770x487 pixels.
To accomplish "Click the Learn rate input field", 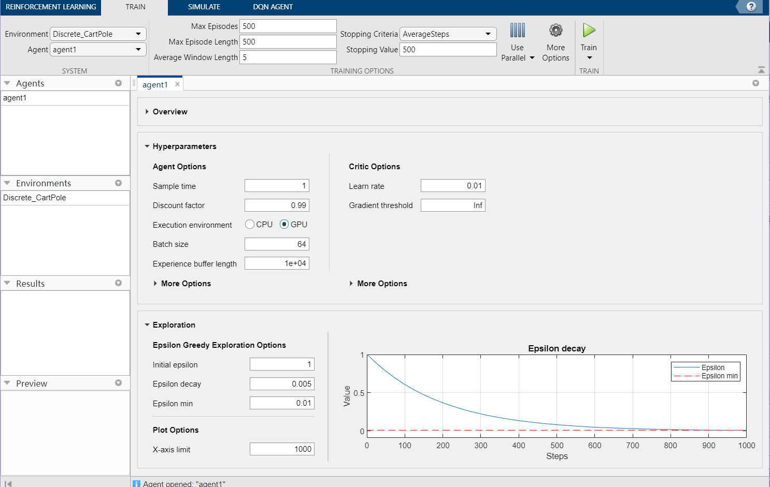I will pyautogui.click(x=452, y=186).
